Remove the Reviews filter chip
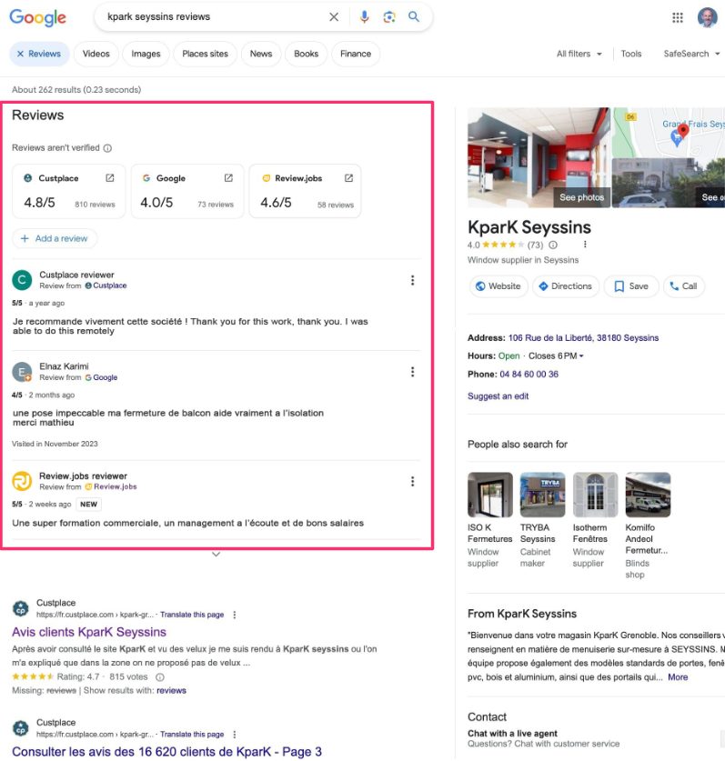The image size is (725, 761). 20,54
